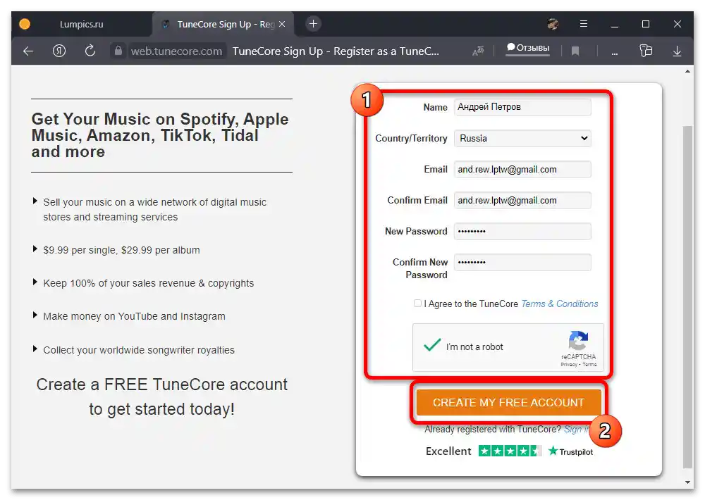This screenshot has height=500, width=705.
Task: Click 'Make money on YouTube and Instagram' text
Action: click(x=134, y=316)
